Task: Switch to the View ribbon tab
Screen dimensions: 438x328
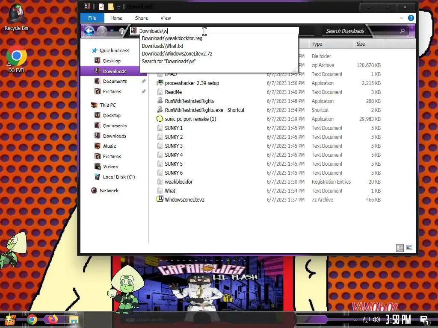Action: tap(166, 18)
